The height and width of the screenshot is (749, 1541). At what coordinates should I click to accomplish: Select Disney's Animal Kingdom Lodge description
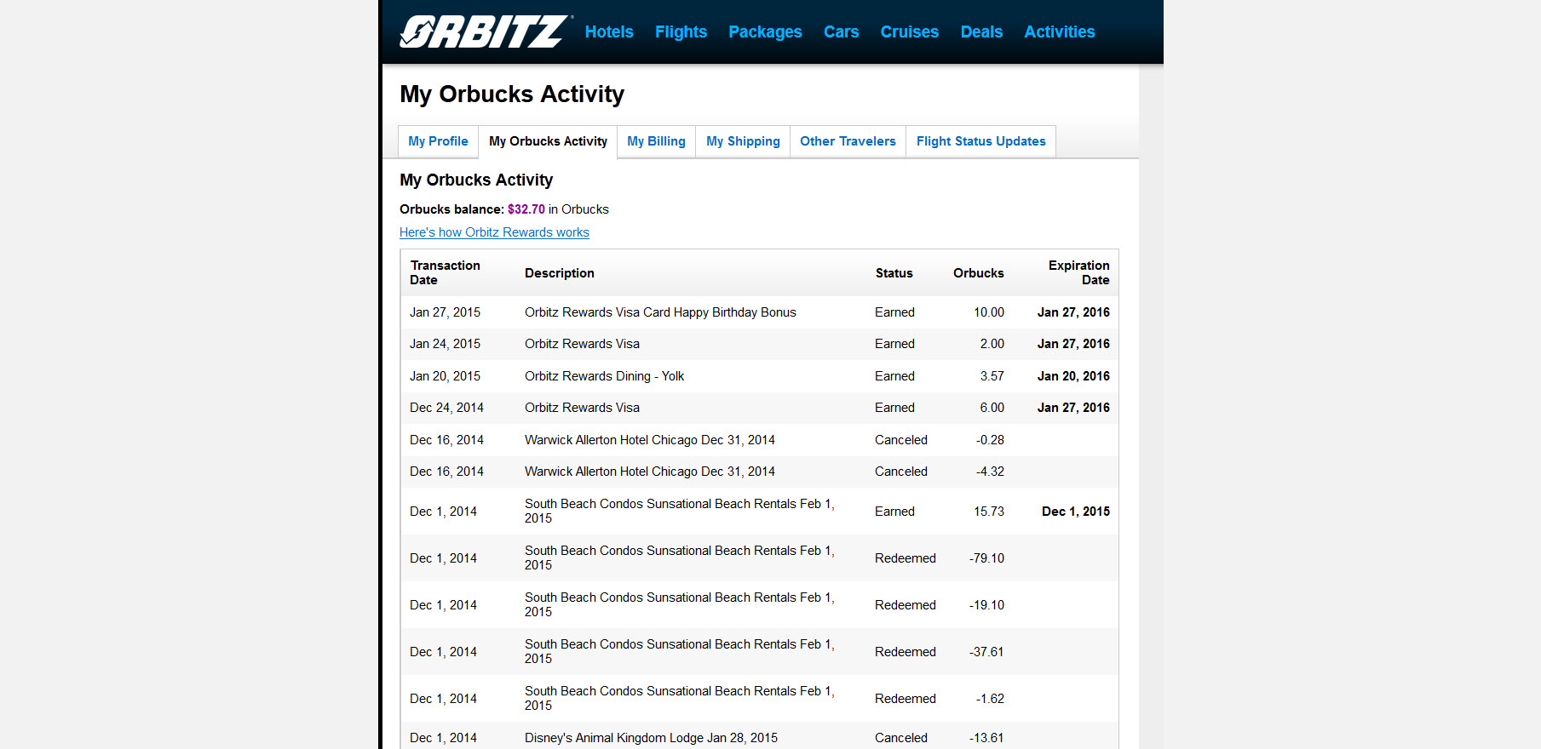pos(651,738)
